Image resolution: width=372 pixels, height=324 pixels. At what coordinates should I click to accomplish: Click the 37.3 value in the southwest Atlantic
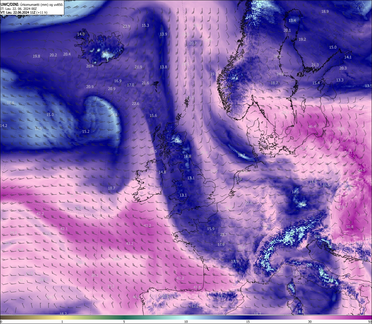click(x=111, y=287)
